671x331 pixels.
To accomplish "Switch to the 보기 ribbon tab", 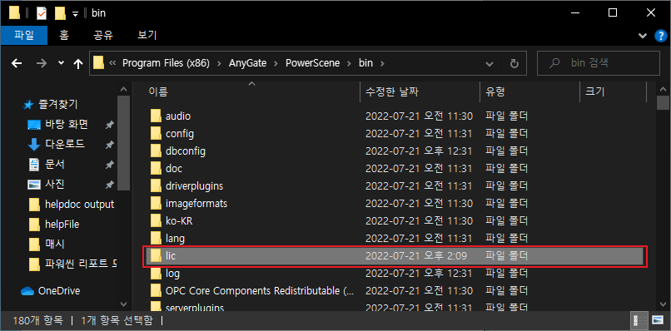I will [147, 35].
